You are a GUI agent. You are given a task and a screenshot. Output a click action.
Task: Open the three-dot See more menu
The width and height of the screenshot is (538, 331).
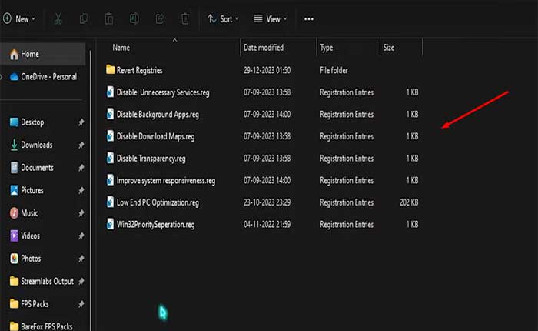(x=309, y=18)
